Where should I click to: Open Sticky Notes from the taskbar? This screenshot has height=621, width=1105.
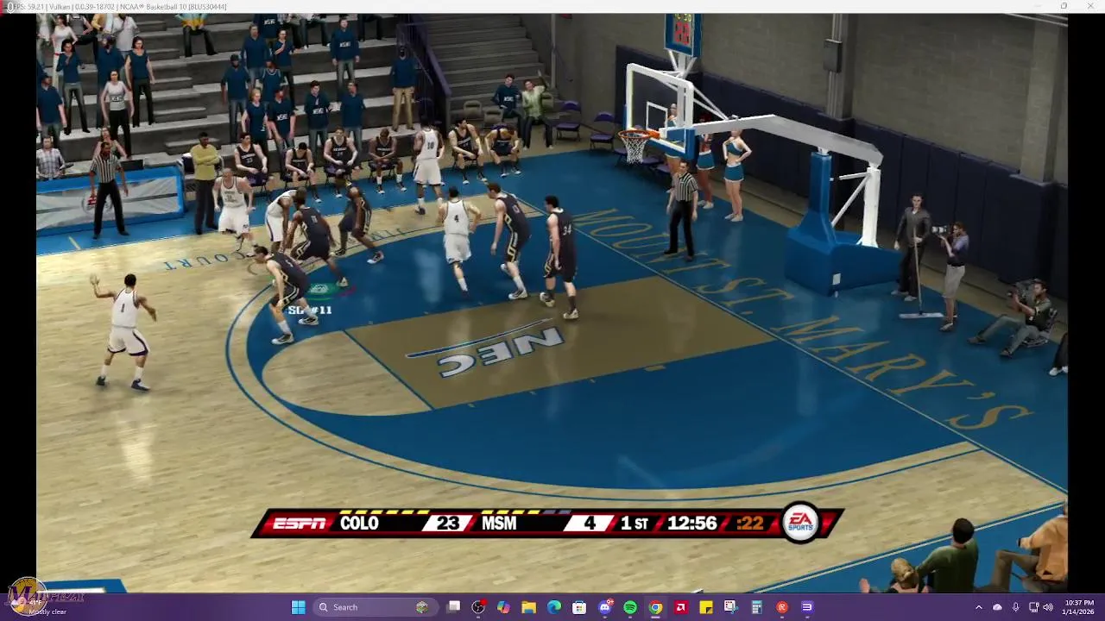coord(705,607)
